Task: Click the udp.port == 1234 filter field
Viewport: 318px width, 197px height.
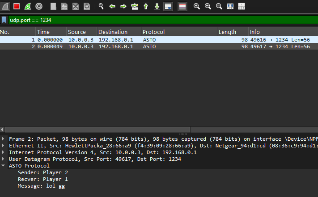Action: (x=163, y=20)
